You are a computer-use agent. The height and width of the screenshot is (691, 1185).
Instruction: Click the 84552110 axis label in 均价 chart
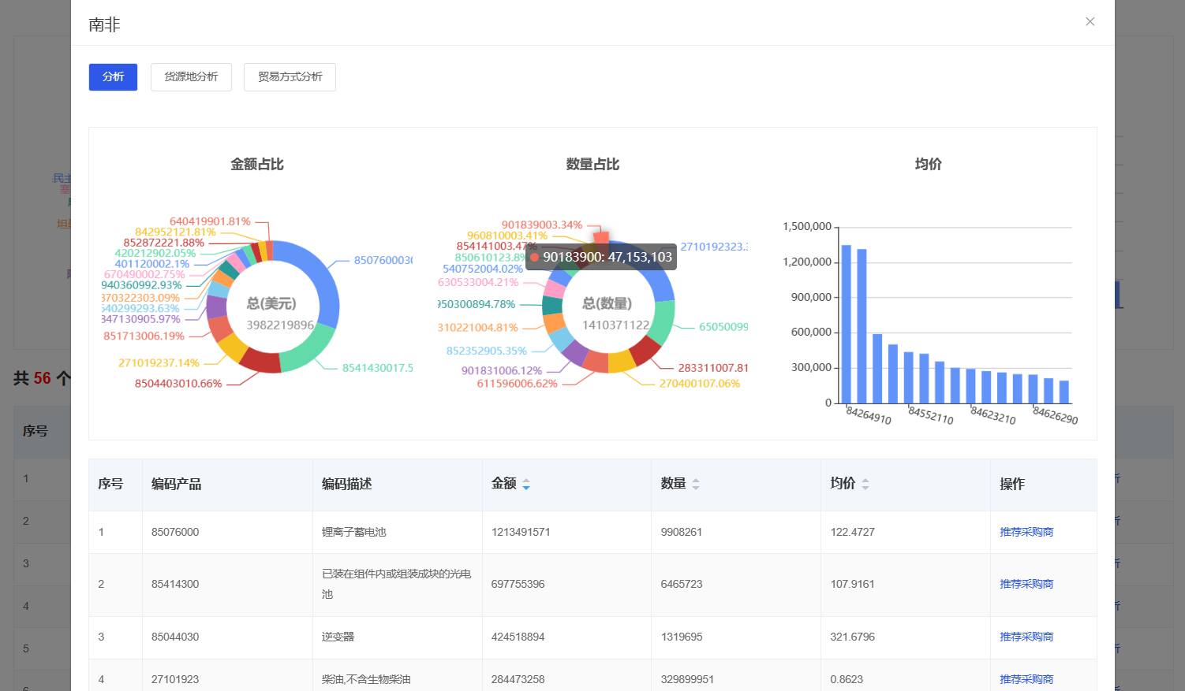click(x=931, y=415)
